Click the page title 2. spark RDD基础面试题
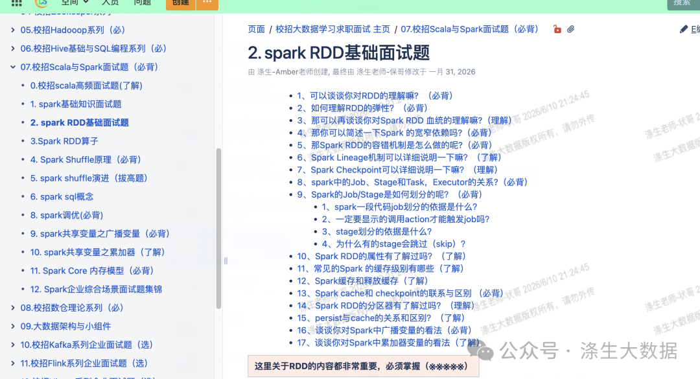The image size is (700, 379). (339, 52)
